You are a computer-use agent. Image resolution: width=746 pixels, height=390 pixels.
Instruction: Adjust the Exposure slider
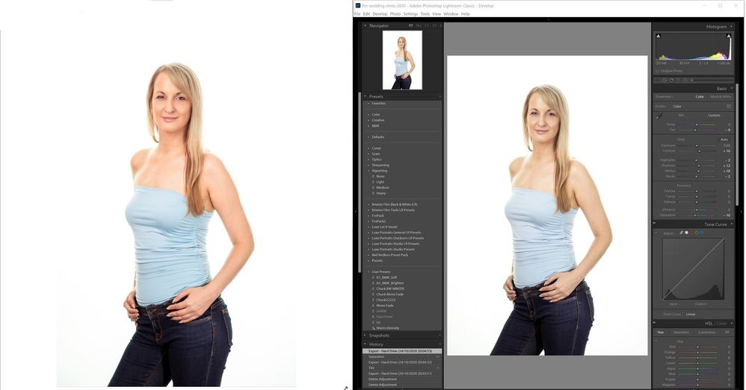(x=697, y=145)
